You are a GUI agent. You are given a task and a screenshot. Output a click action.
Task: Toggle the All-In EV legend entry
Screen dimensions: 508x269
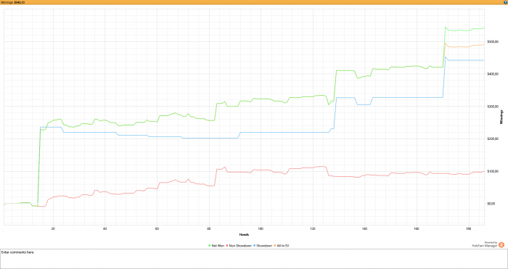(282, 246)
